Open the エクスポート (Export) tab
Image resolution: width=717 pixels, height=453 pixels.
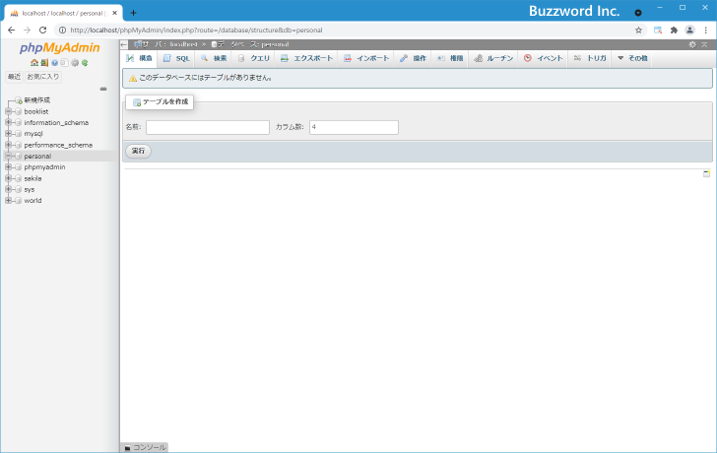307,59
